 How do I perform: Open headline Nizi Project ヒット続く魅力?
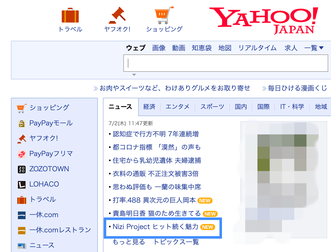(x=156, y=227)
